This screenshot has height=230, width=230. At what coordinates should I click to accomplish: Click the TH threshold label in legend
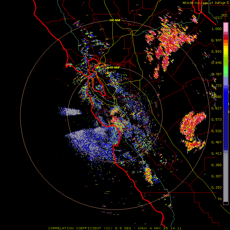220,199
